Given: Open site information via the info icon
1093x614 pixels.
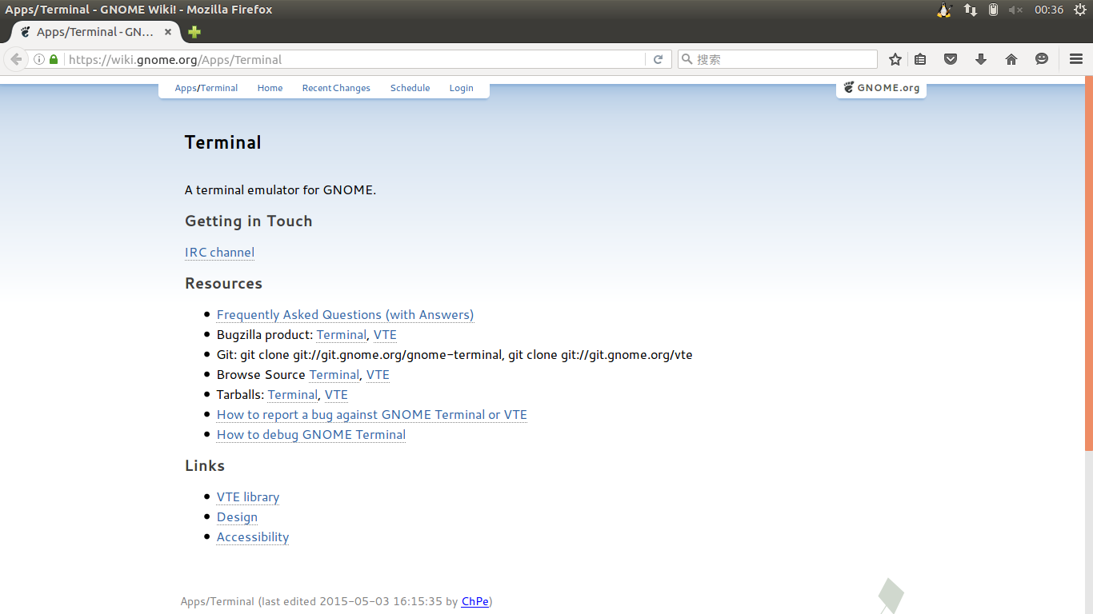Looking at the screenshot, I should (38, 59).
